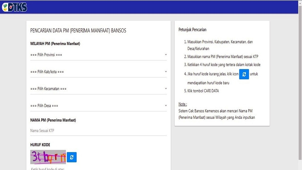Click the underlined Note label
Screen dimensions: 302x170
182,104
